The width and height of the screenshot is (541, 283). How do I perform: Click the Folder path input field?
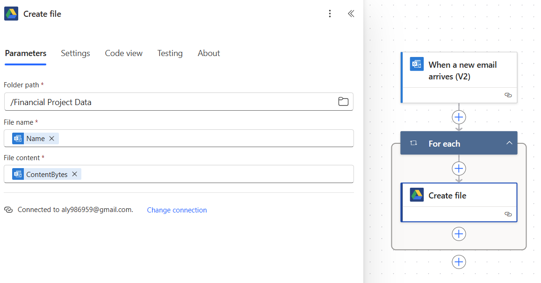pyautogui.click(x=179, y=102)
